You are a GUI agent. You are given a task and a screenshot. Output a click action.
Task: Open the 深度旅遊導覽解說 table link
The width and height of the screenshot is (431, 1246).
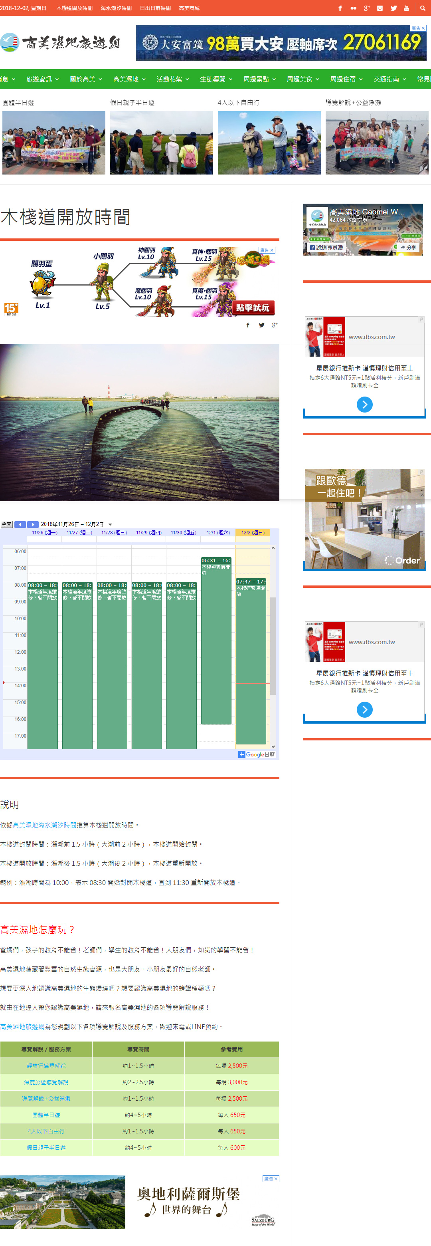[x=46, y=1082]
